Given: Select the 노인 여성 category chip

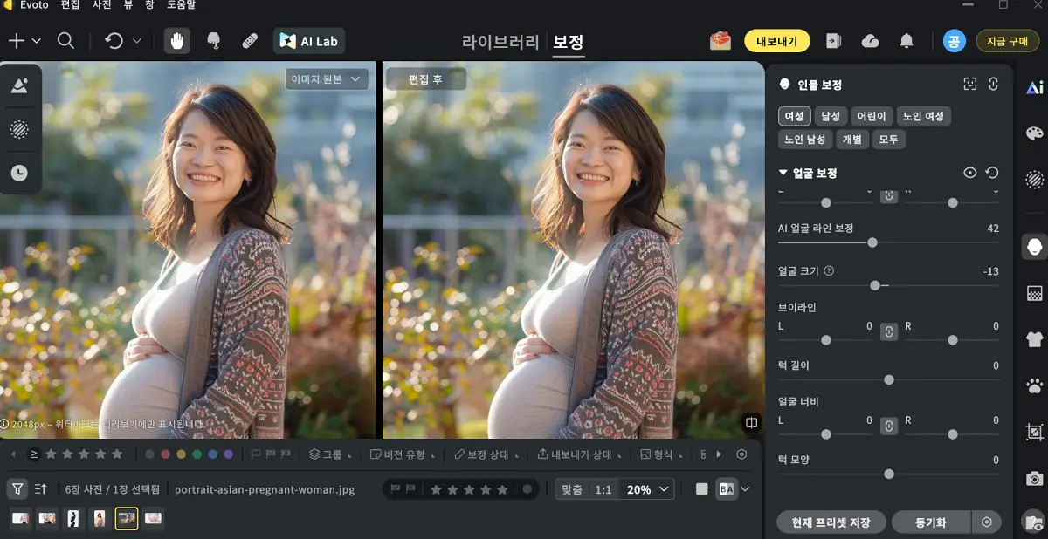Looking at the screenshot, I should point(924,116).
